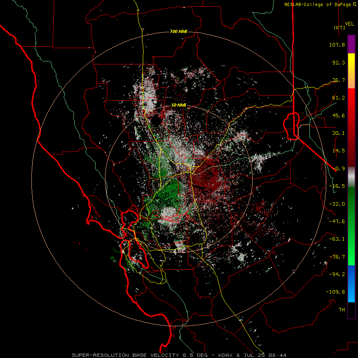This screenshot has width=358, height=358.
Task: Click the -16.5 velocity scale value
Action: 337,186
